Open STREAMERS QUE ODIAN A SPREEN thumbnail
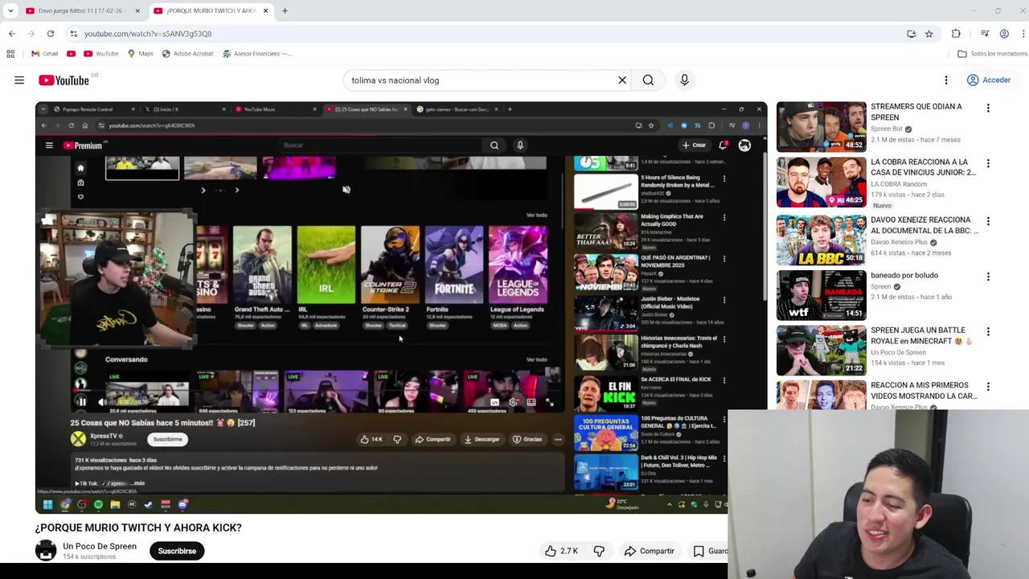The image size is (1029, 579). pyautogui.click(x=821, y=126)
